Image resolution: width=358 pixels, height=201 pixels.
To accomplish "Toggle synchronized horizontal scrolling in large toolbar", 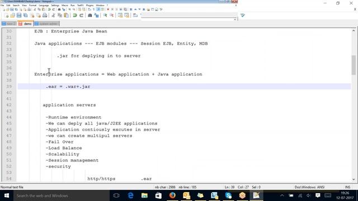I will (126, 16).
